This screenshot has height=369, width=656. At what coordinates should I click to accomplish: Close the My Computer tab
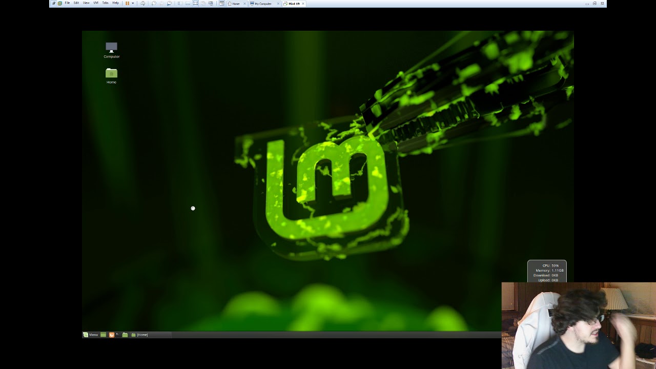[278, 4]
